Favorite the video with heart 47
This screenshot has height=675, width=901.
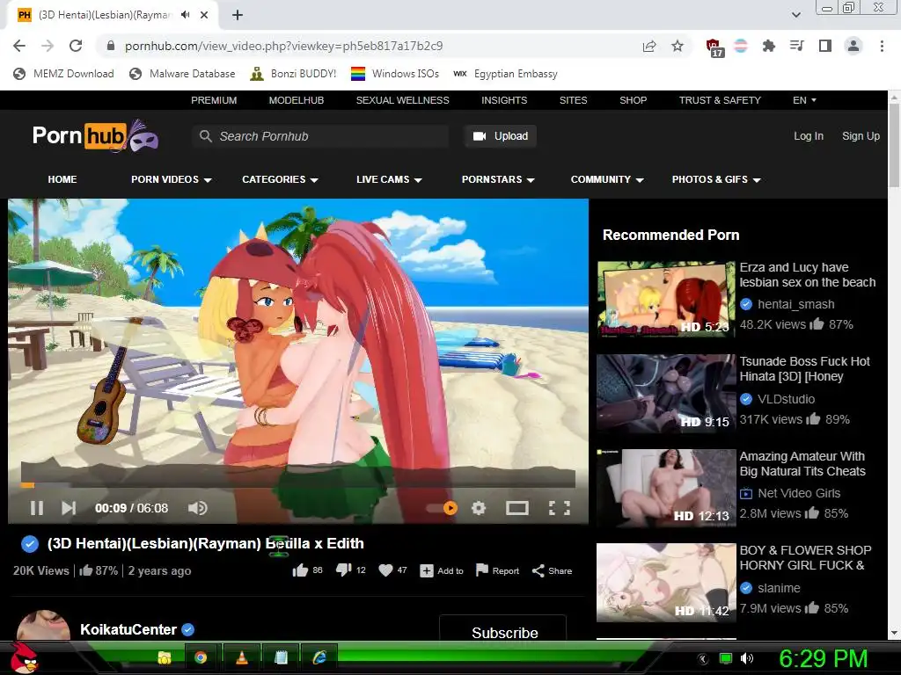pos(393,570)
